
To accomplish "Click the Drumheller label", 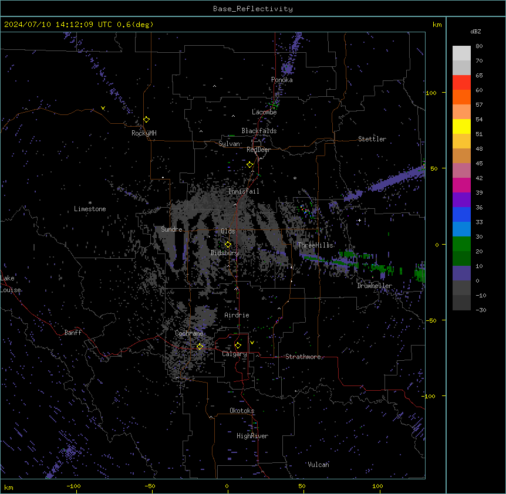I will pyautogui.click(x=375, y=286).
